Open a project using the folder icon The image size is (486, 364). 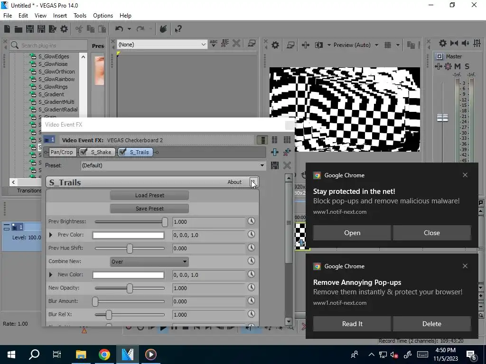(x=19, y=29)
